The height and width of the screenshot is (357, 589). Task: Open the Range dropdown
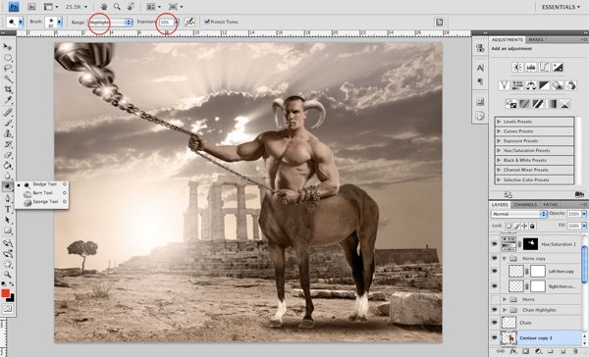pyautogui.click(x=110, y=23)
